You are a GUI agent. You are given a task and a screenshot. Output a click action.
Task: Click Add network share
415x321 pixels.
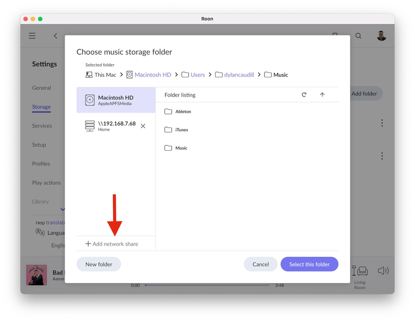pos(112,244)
